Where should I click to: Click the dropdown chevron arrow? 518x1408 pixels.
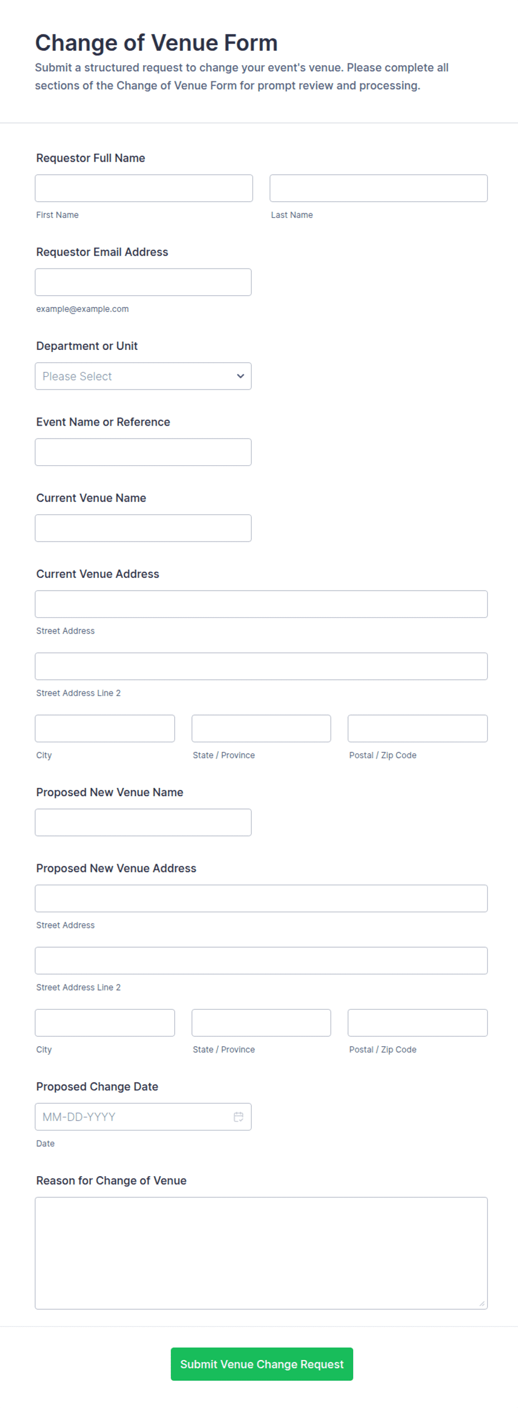(x=241, y=376)
